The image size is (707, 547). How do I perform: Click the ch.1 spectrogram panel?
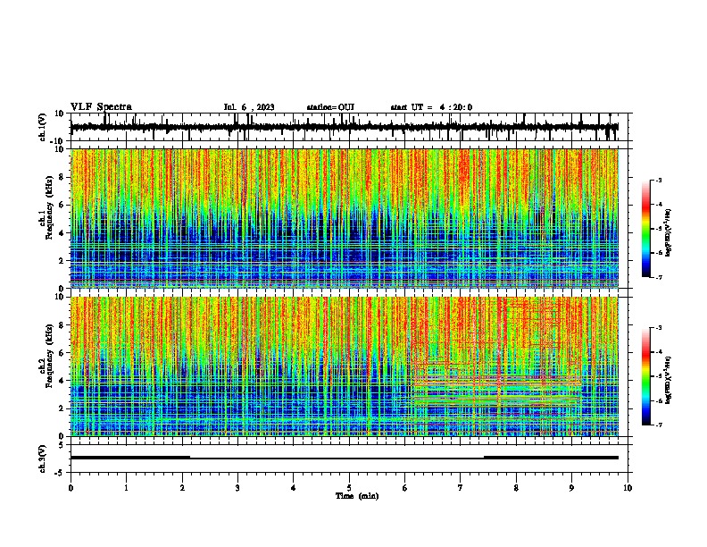(345, 218)
